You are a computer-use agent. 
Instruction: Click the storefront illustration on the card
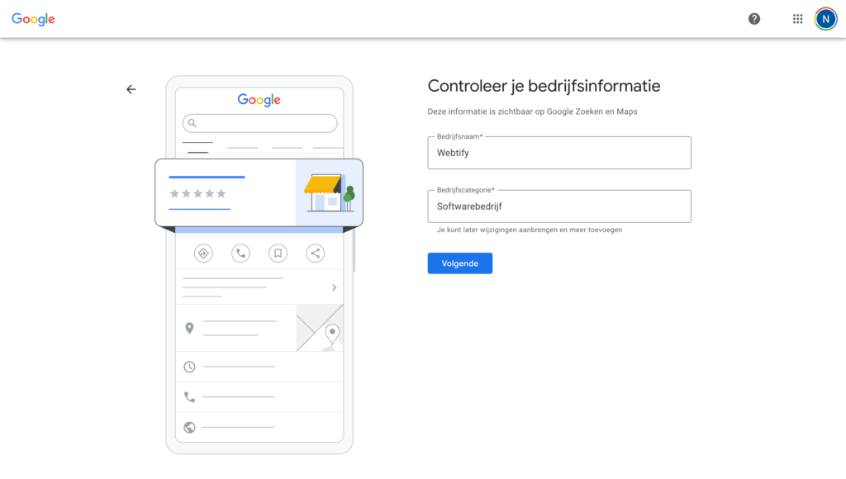[x=329, y=192]
